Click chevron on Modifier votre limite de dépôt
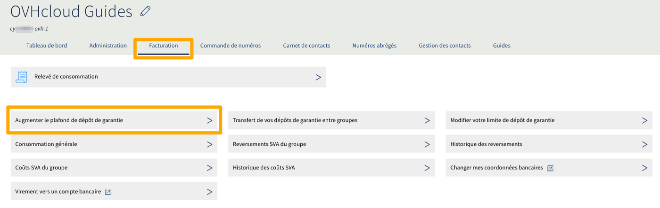Viewport: 660px width, 208px height. point(644,120)
